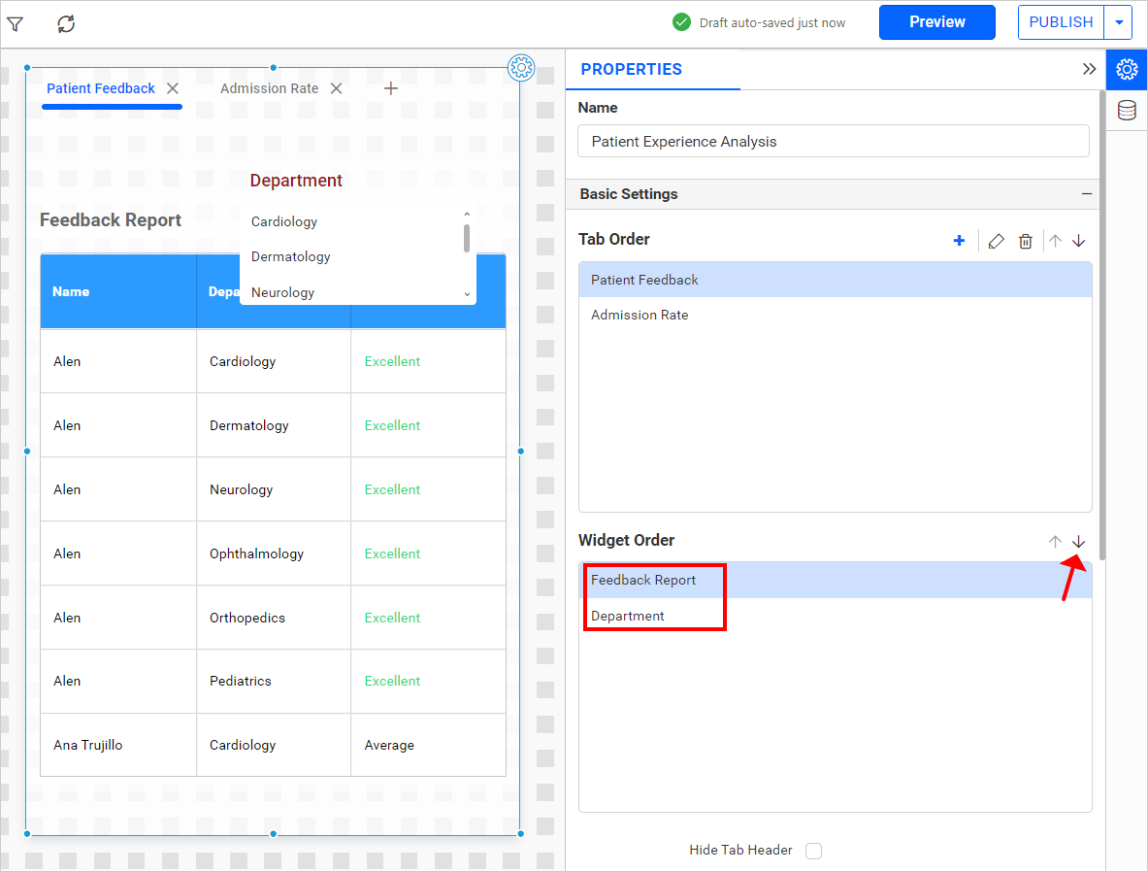Delete the selected tab with trash icon
1148x872 pixels.
[x=1025, y=241]
